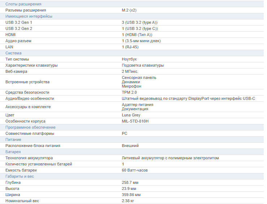Viewport: 267px width, 204px height.
Task: Click the DisplayPort via USB-C description text
Action: tap(188, 98)
